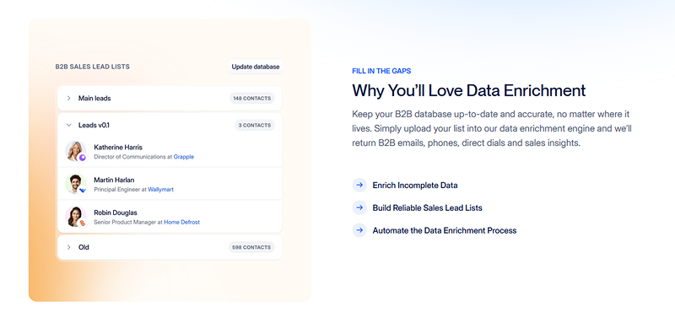Open Build Reliable Sales Lead Lists item
675x334 pixels.
[428, 207]
